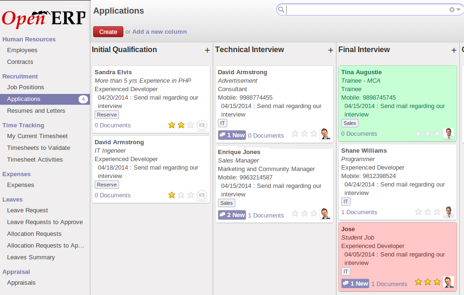Click plus icon in Final Interview column
This screenshot has width=464, height=295.
(x=454, y=50)
